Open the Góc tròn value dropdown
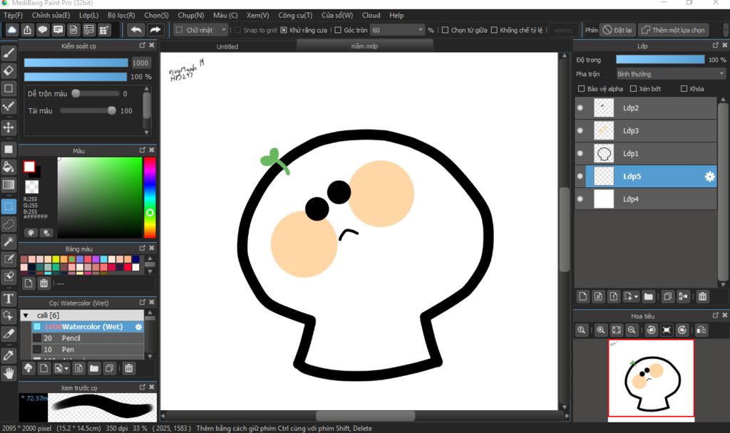Image resolution: width=730 pixels, height=433 pixels. [x=421, y=30]
